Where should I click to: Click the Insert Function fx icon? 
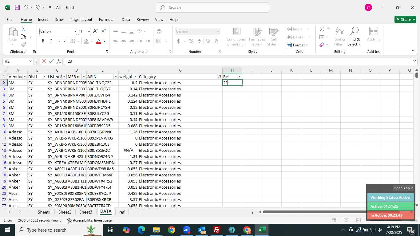[x=59, y=61]
